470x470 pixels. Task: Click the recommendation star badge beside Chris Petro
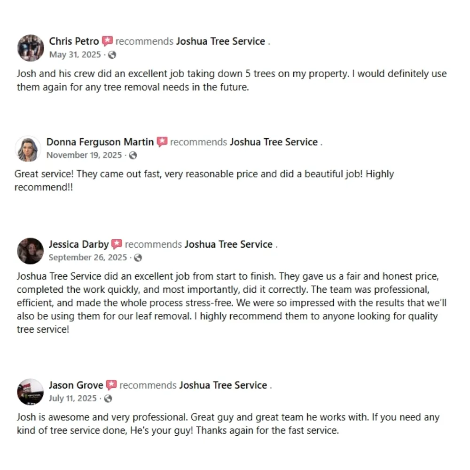[108, 41]
